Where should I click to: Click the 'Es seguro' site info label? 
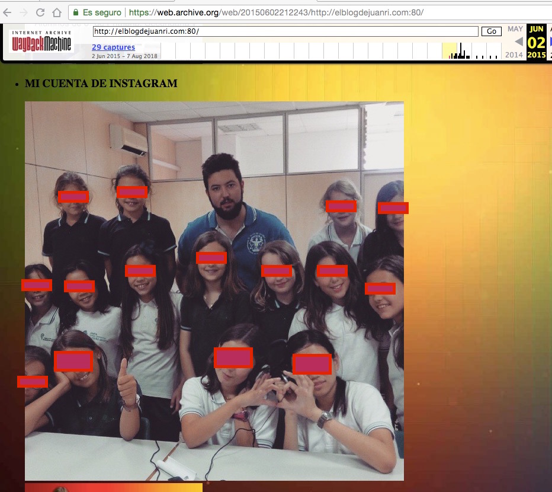coord(102,12)
